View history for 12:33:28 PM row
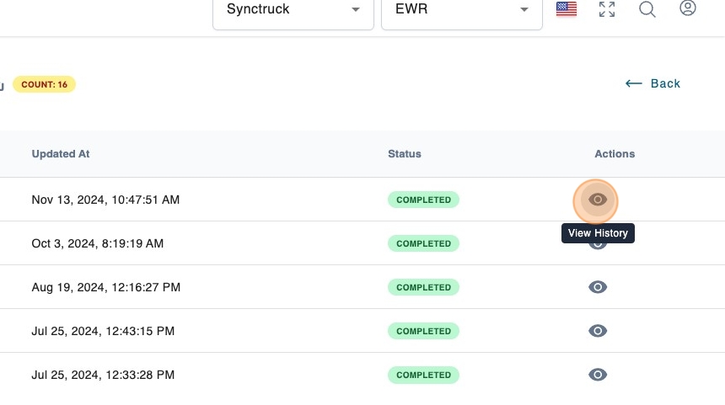 click(597, 375)
